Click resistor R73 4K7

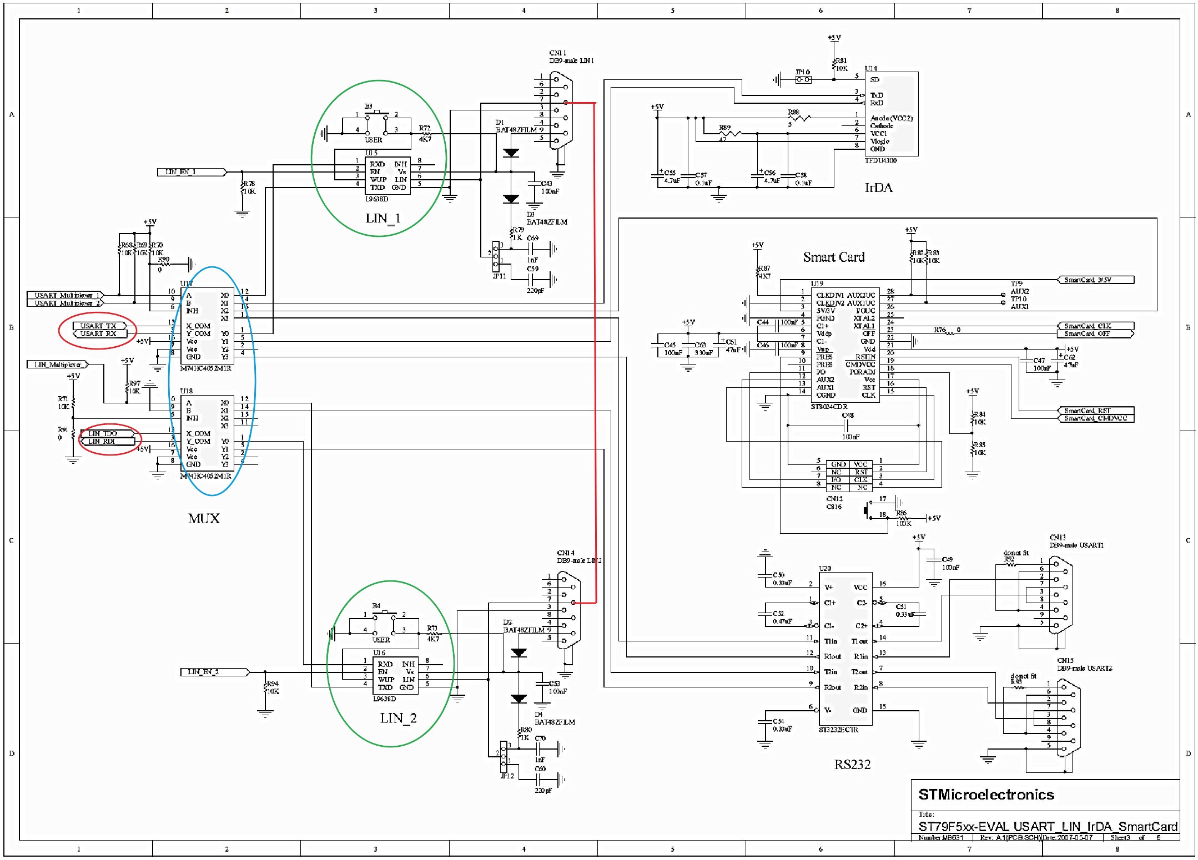click(x=434, y=634)
